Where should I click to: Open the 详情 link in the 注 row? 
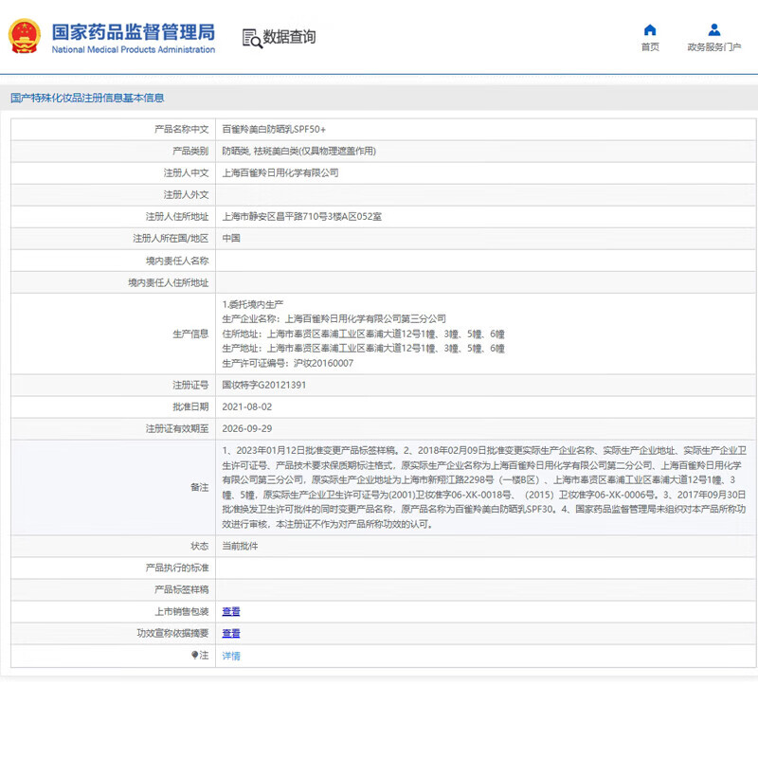[x=231, y=655]
